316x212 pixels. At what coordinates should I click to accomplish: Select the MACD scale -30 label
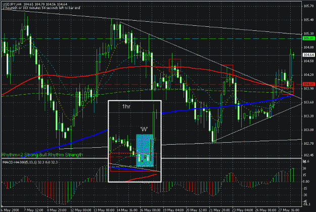pos(305,195)
